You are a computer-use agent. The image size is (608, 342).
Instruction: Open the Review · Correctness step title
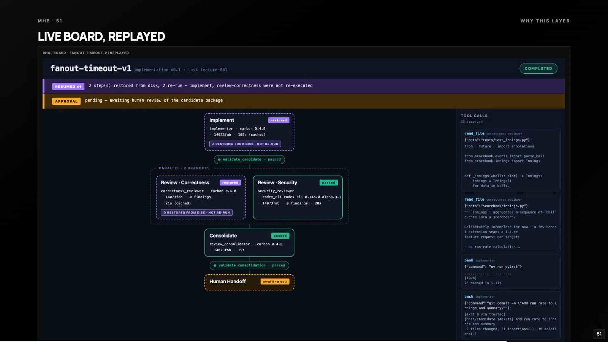(x=185, y=183)
